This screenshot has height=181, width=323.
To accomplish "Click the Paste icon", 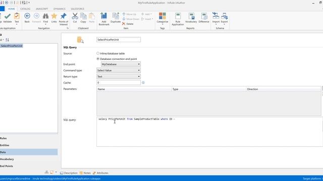I will (x=92, y=16).
